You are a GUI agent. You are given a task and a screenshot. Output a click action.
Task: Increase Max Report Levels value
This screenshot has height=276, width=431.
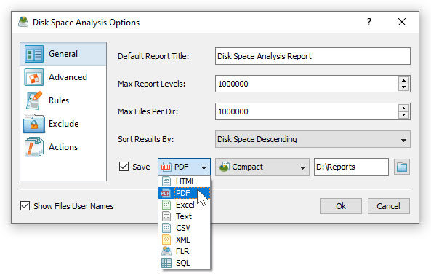click(403, 81)
